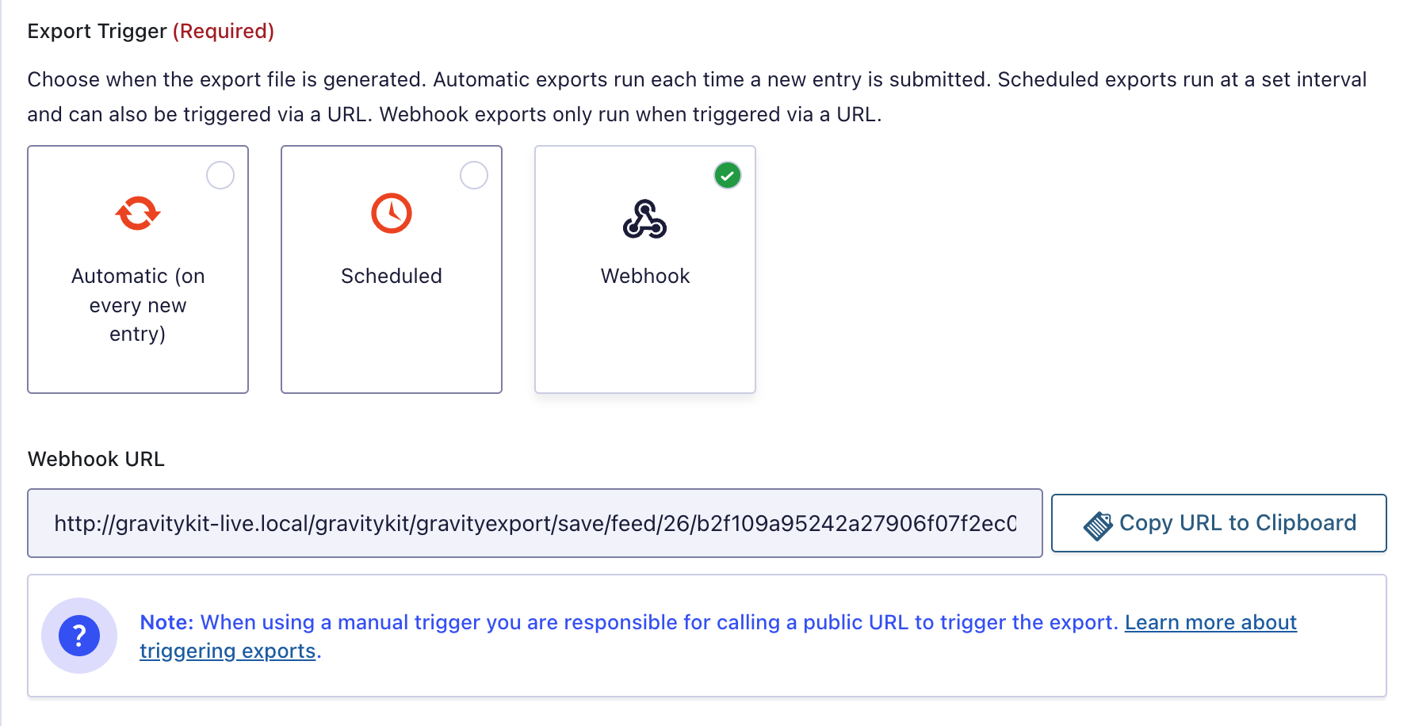Select the Scheduled trigger radio button
Screen dimensions: 1411x726
pyautogui.click(x=474, y=175)
